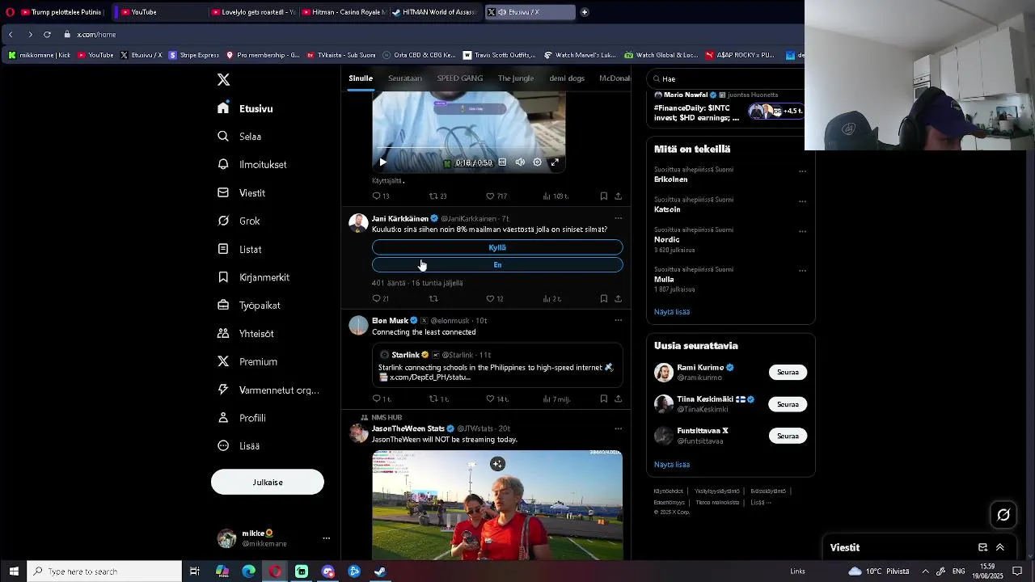Image resolution: width=1035 pixels, height=582 pixels.
Task: Bookmark Elon Musk's post
Action: [603, 399]
